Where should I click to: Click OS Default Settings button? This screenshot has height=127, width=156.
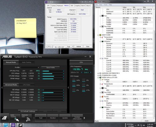pyautogui.click(x=28, y=111)
